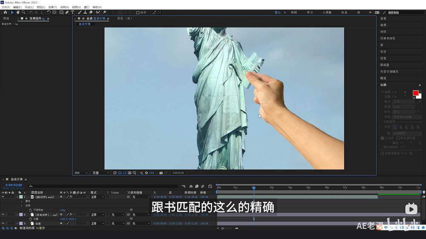Click the shy layers icon in timeline header
The width and height of the screenshot is (426, 239).
pyautogui.click(x=191, y=186)
